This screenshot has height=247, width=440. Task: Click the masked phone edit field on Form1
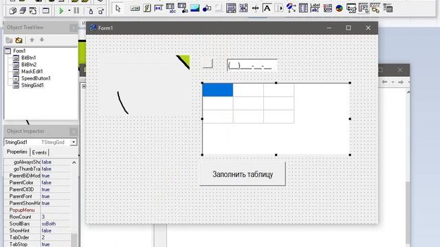point(252,65)
